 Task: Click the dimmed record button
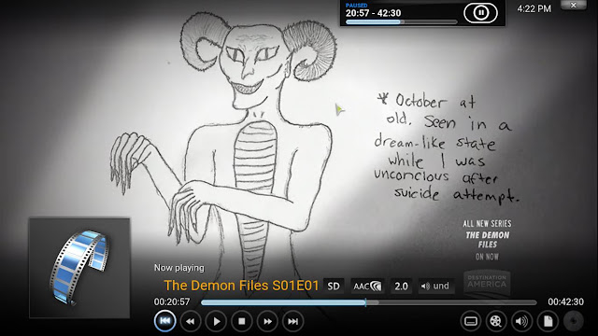(573, 321)
